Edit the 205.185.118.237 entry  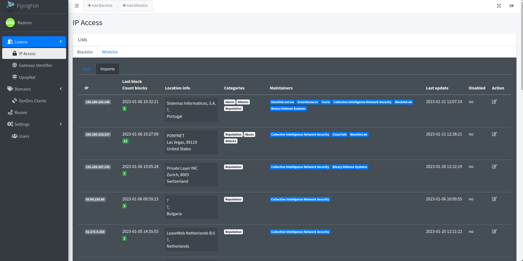pyautogui.click(x=494, y=134)
